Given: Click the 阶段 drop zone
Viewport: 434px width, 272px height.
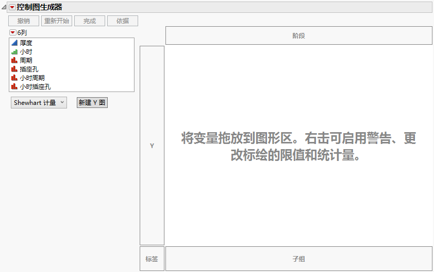Looking at the screenshot, I should point(298,35).
